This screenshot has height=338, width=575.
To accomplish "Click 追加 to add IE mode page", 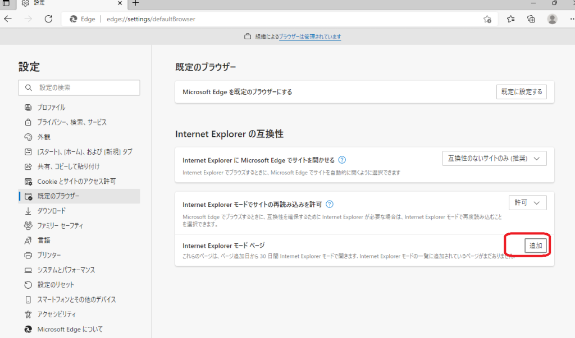I will coord(536,246).
